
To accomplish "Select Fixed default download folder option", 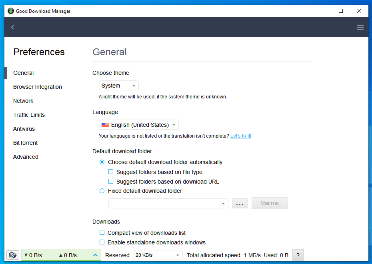I will pyautogui.click(x=102, y=191).
